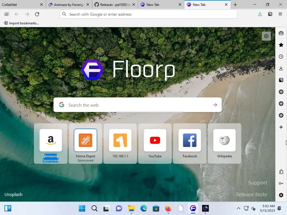
Task: Open bookmarks star icon in sidebar
Action: [x=281, y=45]
